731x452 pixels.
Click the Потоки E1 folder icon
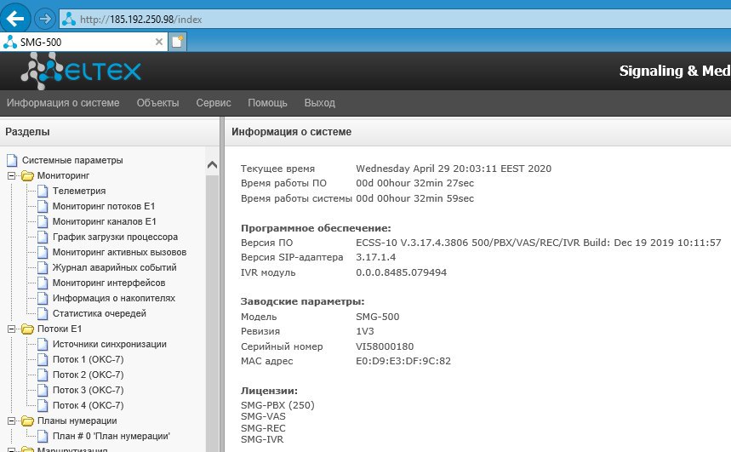pyautogui.click(x=27, y=329)
